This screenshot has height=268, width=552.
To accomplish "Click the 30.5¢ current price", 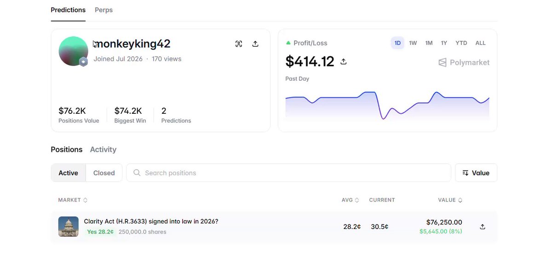I will [x=379, y=227].
